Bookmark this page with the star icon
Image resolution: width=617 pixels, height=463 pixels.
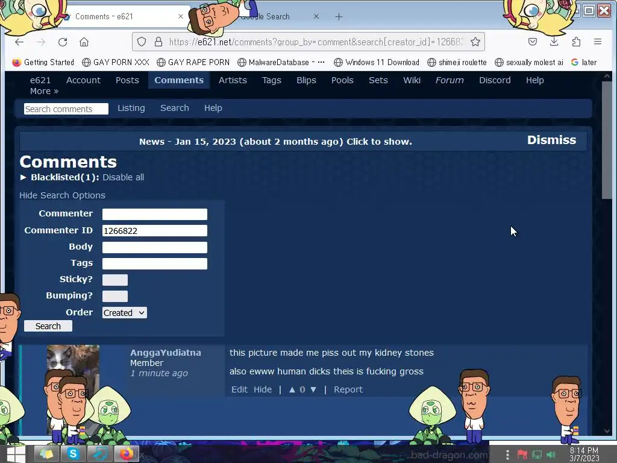point(475,42)
